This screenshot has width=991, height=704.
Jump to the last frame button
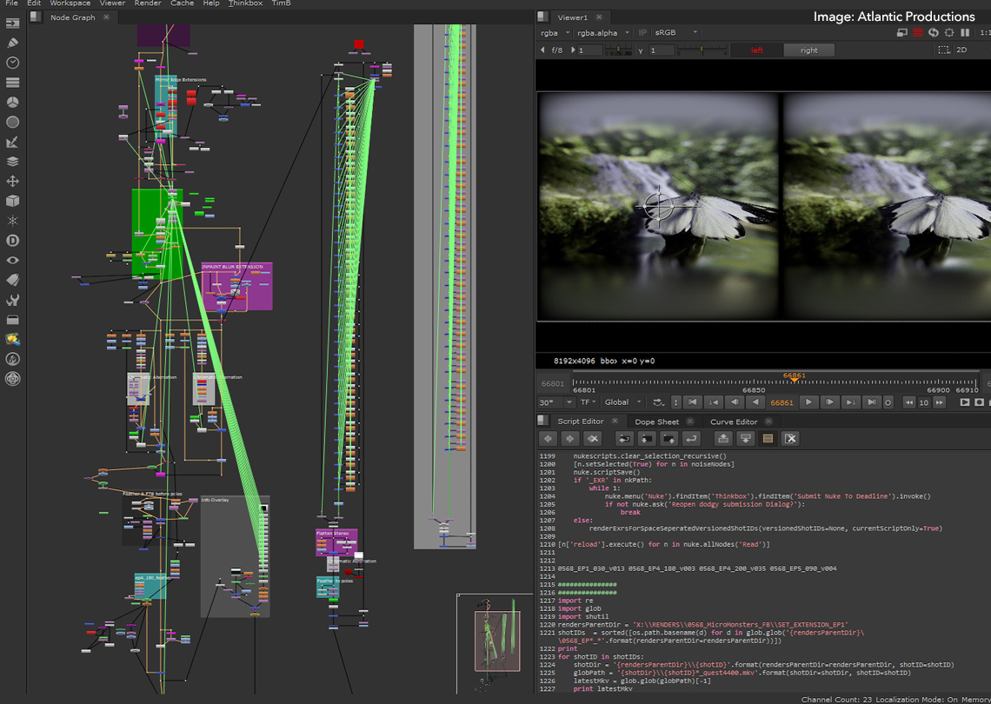(872, 402)
